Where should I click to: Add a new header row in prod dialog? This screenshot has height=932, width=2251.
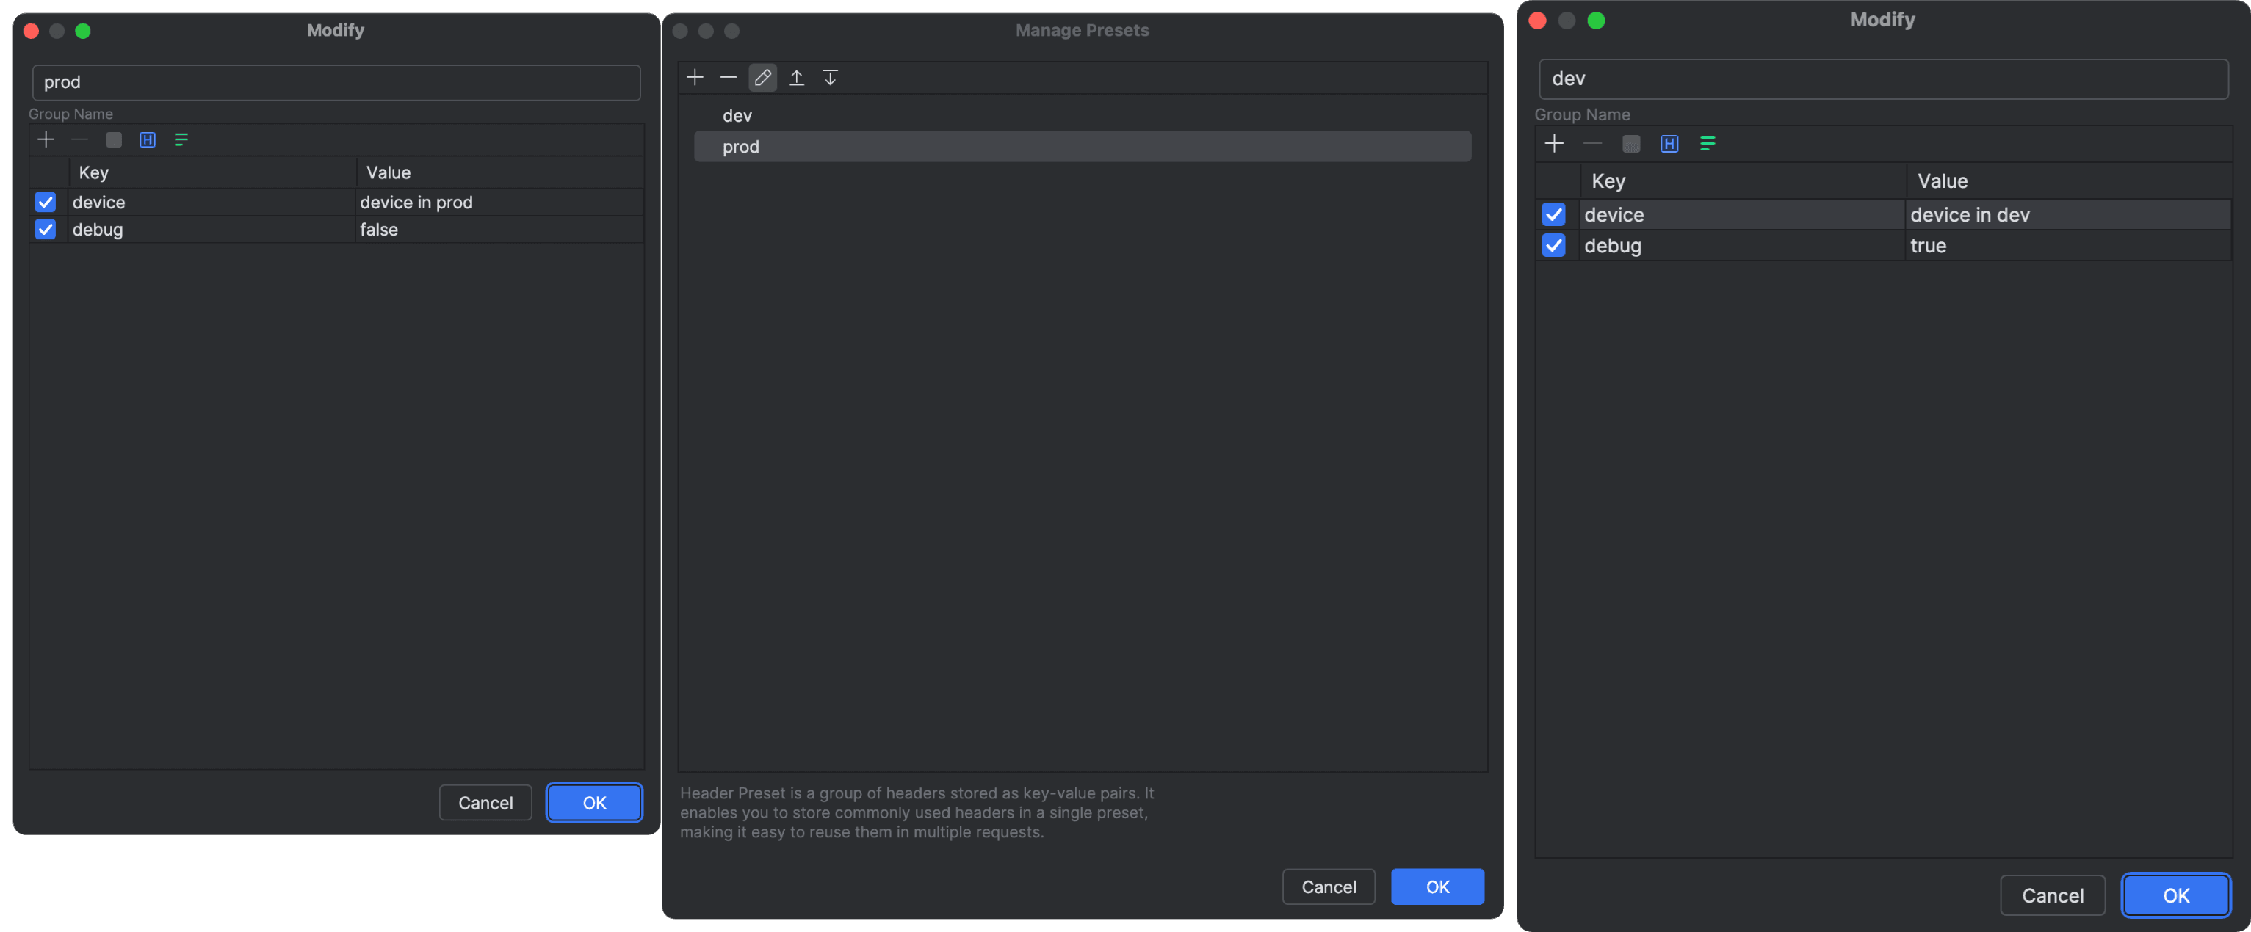tap(46, 139)
